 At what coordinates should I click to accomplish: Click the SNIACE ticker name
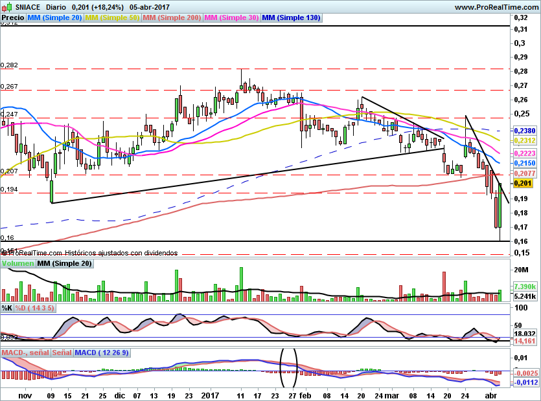point(28,7)
